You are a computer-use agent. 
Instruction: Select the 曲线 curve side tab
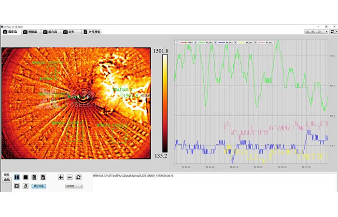pos(7,180)
